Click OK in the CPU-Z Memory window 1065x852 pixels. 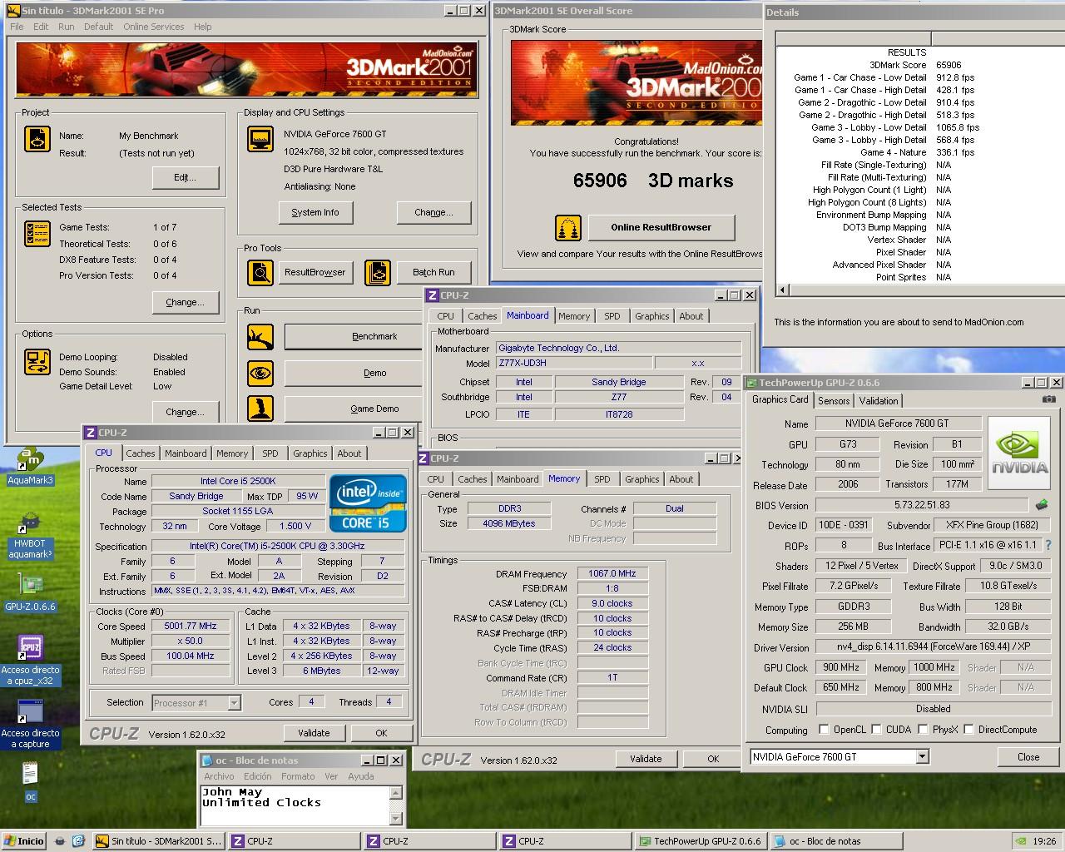tap(713, 759)
